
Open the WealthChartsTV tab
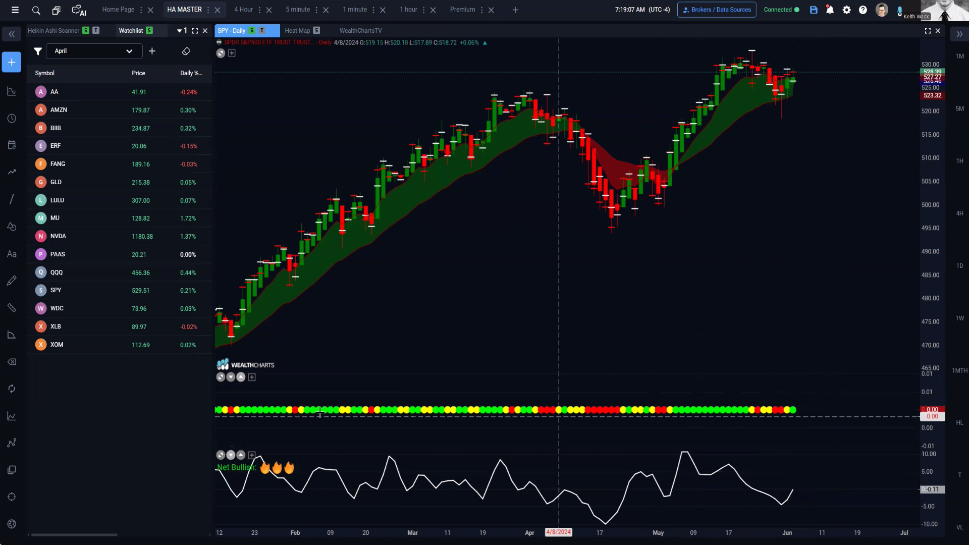click(x=360, y=31)
